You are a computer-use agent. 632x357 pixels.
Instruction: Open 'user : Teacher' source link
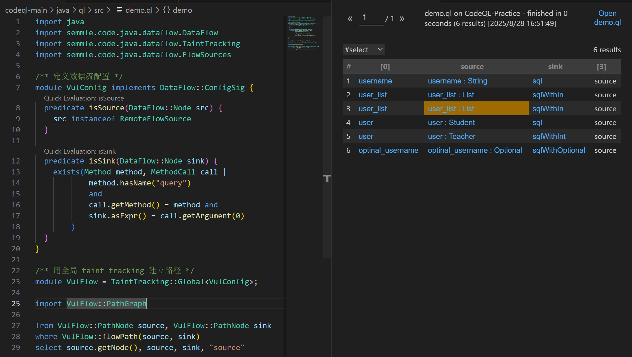click(x=452, y=136)
